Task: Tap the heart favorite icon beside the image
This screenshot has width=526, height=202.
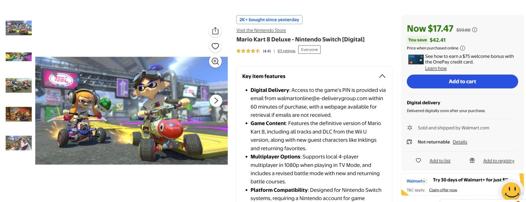Action: tap(215, 46)
